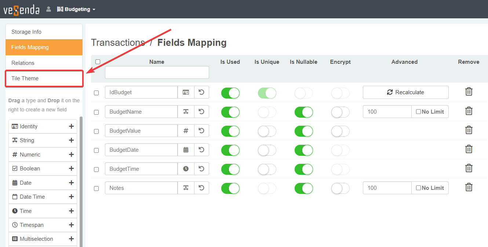Image resolution: width=488 pixels, height=247 pixels.
Task: Open the Budgeting dropdown menu
Action: [x=76, y=10]
